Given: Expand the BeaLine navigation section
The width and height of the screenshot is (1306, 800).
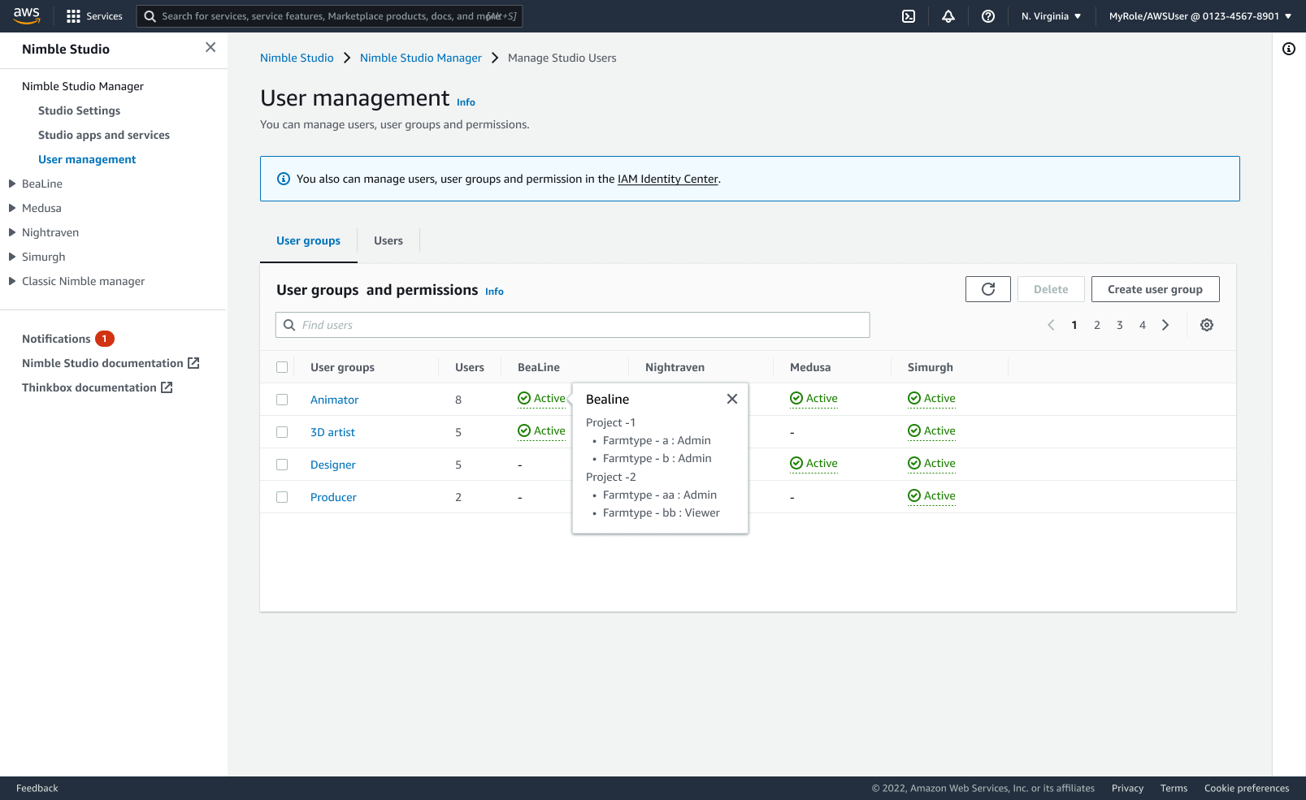Looking at the screenshot, I should pos(12,184).
